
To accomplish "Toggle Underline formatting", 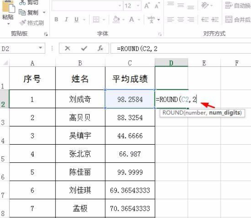I will (76, 20).
